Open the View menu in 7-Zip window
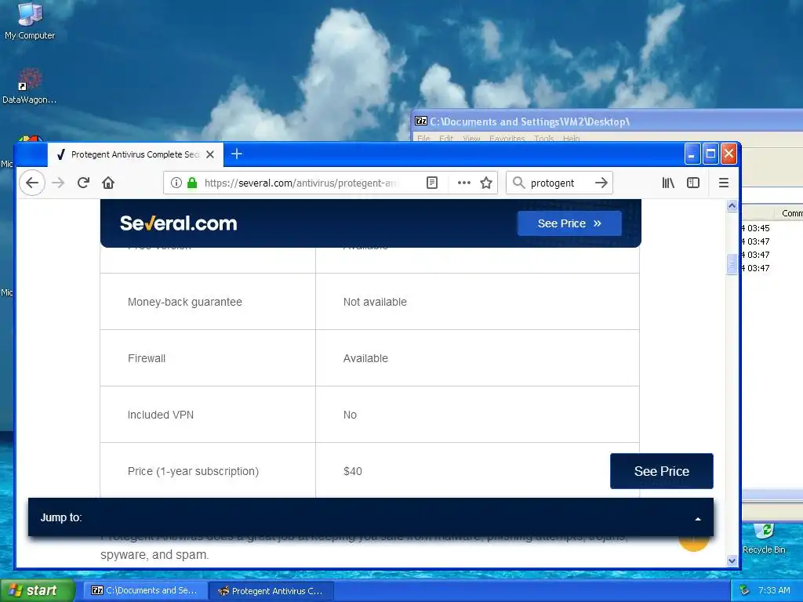The width and height of the screenshot is (803, 602). 471,139
